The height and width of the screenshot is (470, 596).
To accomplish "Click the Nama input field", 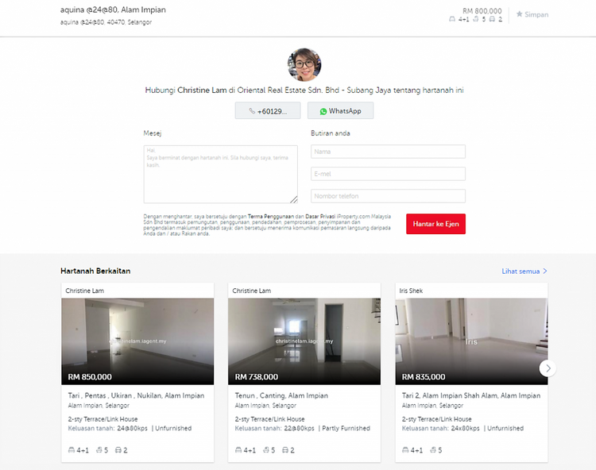I will tap(388, 152).
